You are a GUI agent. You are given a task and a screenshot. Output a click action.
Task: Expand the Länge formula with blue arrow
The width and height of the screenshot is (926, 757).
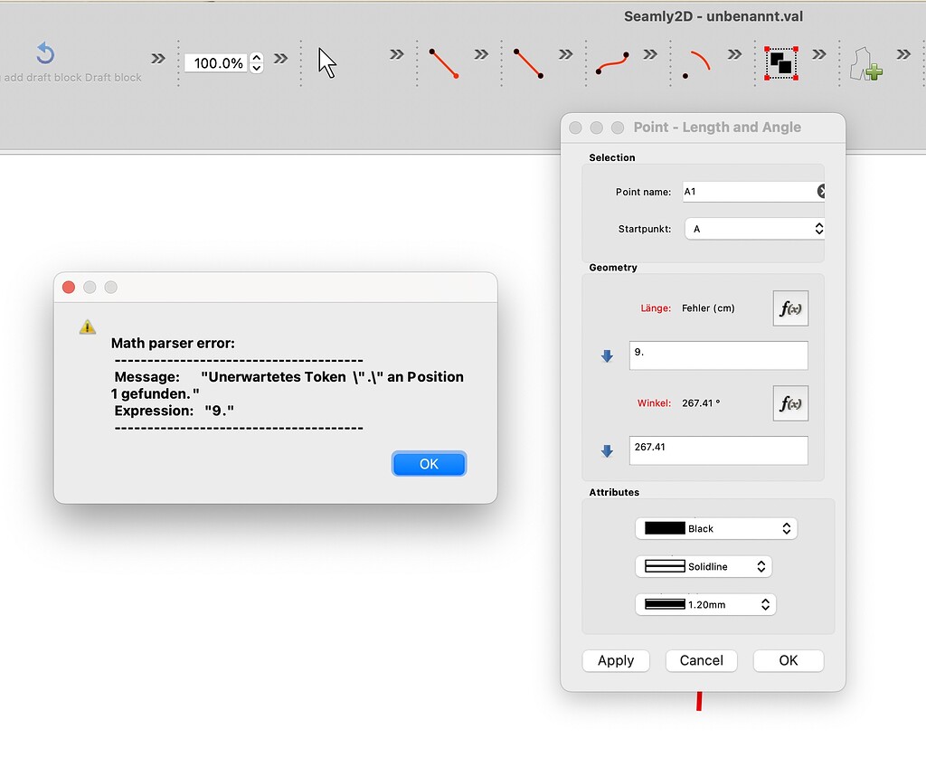tap(606, 355)
